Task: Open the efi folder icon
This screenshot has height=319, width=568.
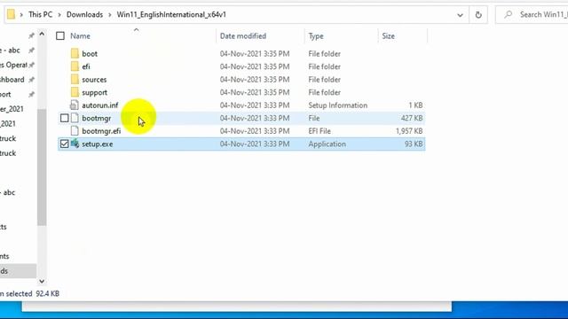Action: pyautogui.click(x=75, y=66)
